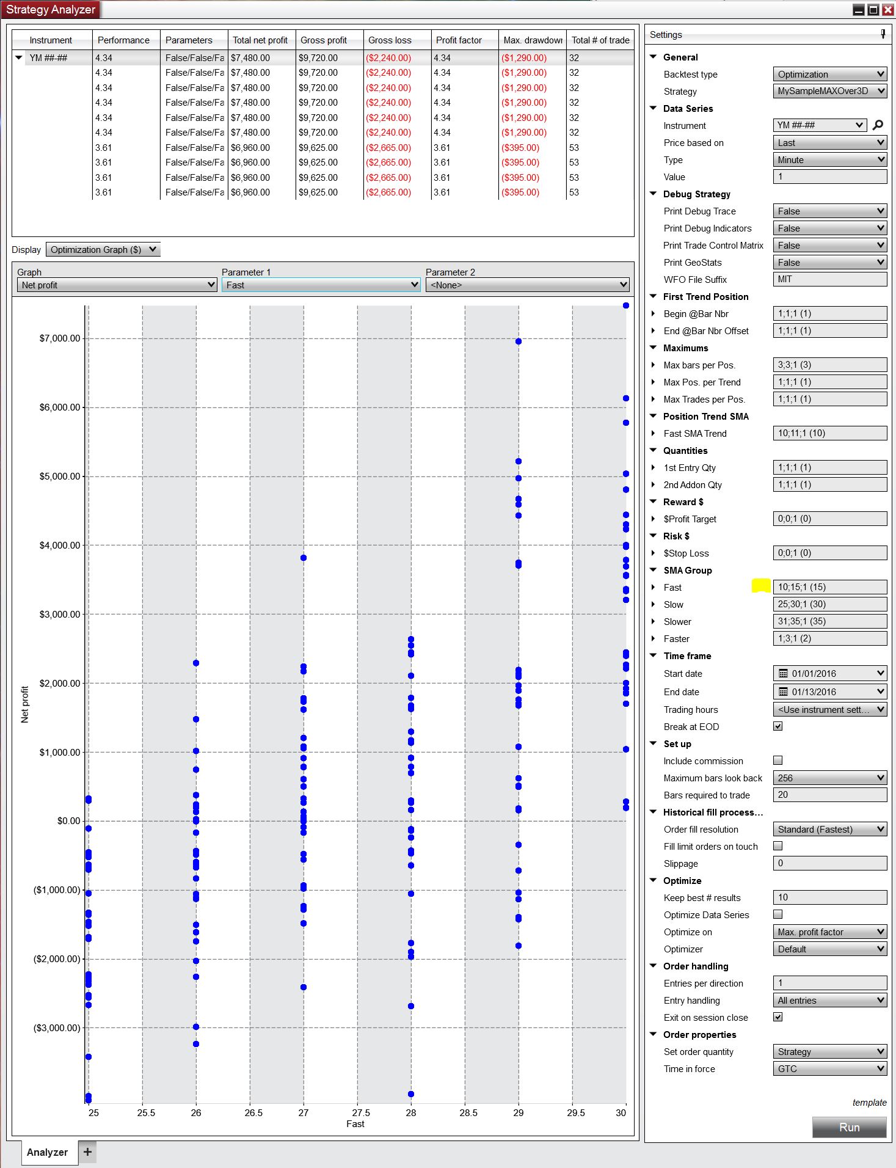Edit Faster parameter value 1;3;1

[x=829, y=638]
